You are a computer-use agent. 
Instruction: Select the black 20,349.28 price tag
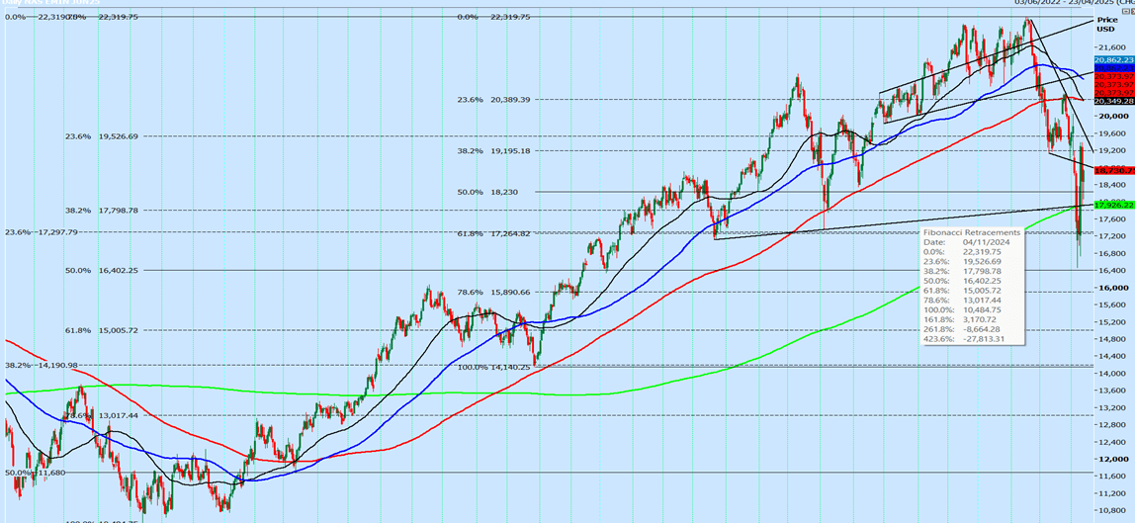pyautogui.click(x=1114, y=102)
